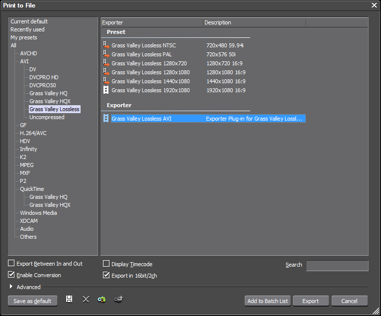Select Grass Valley HQ under AVI

(48, 93)
